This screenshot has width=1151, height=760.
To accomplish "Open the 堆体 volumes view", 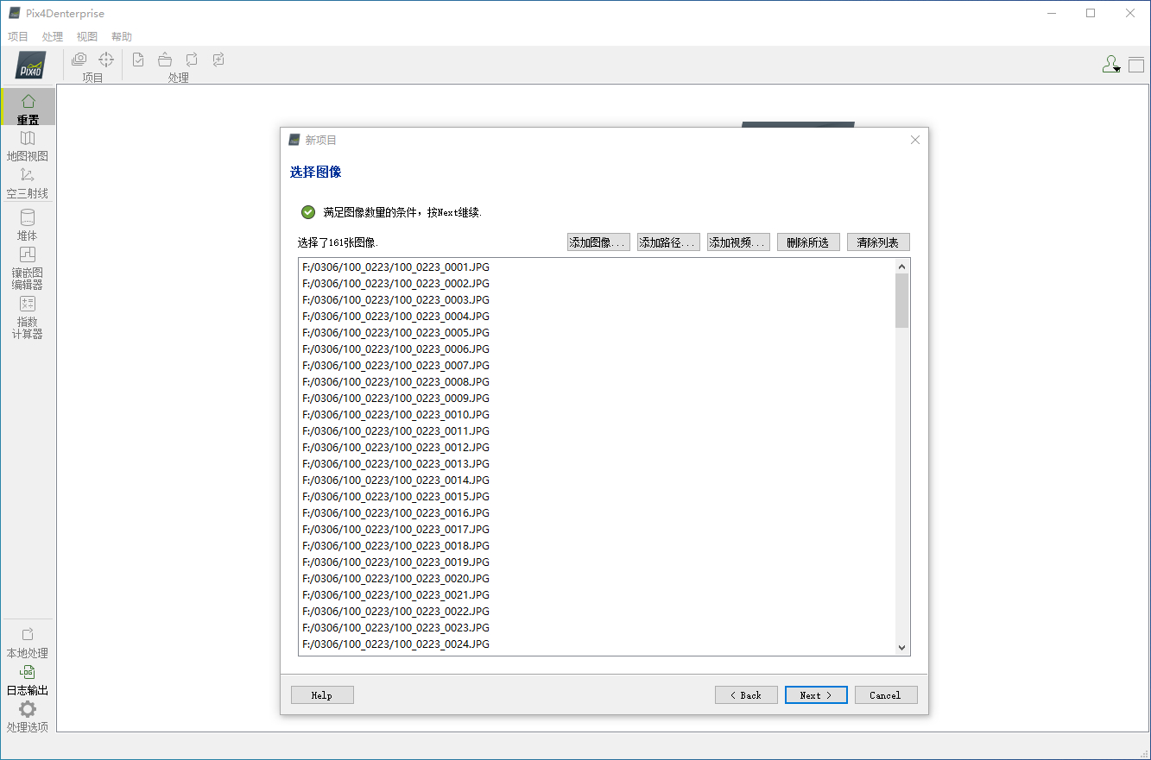I will [x=28, y=224].
